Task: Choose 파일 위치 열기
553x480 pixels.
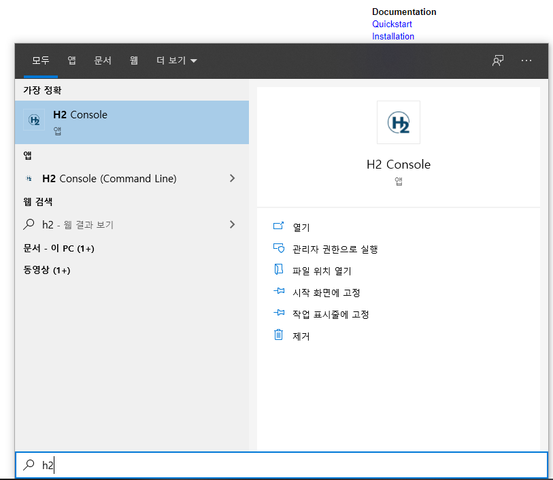Action: click(322, 271)
